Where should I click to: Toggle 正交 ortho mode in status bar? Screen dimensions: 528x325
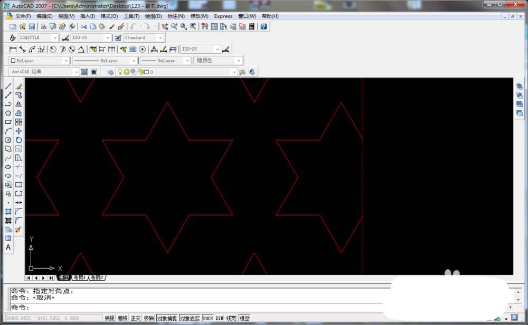pyautogui.click(x=136, y=318)
